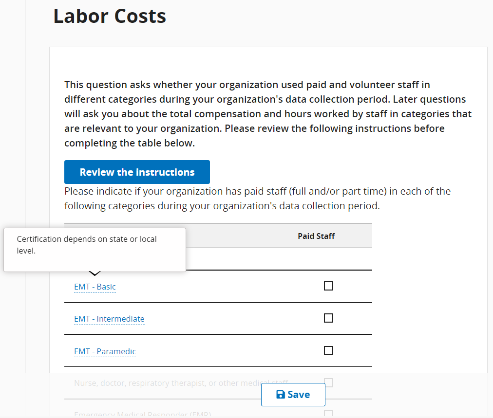Open the Review the instructions button
Screen dimensions: 493x418
[x=137, y=172]
